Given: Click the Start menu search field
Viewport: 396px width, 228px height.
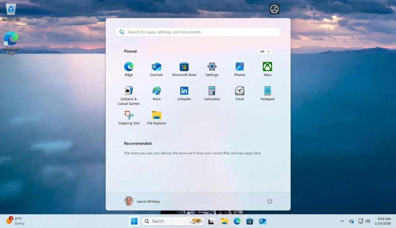Looking at the screenshot, I should (x=198, y=32).
